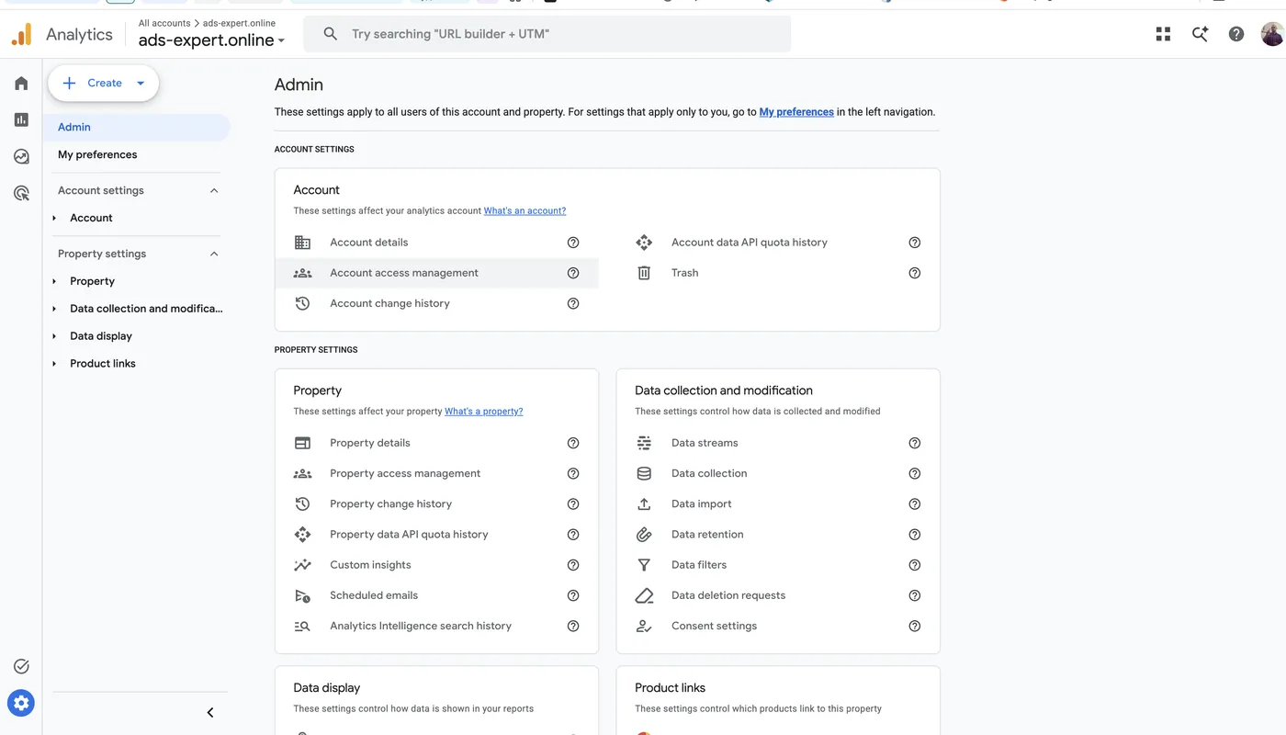Collapse the Property settings section
This screenshot has width=1286, height=735.
[214, 254]
